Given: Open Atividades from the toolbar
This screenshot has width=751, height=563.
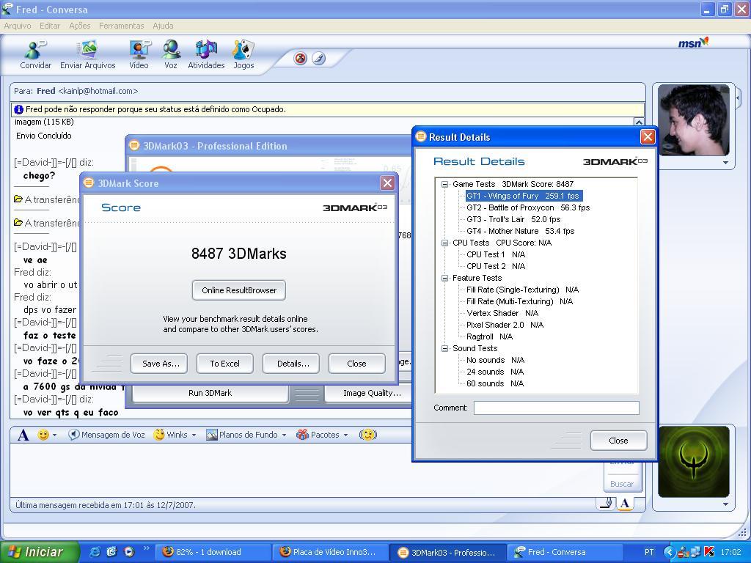Looking at the screenshot, I should click(x=206, y=50).
